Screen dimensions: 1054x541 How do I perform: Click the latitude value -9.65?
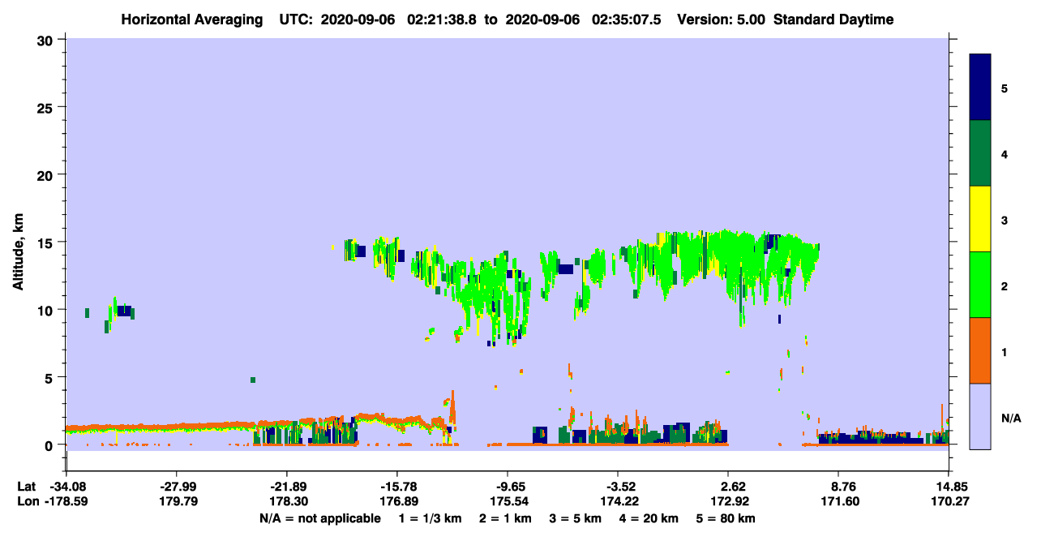507,487
